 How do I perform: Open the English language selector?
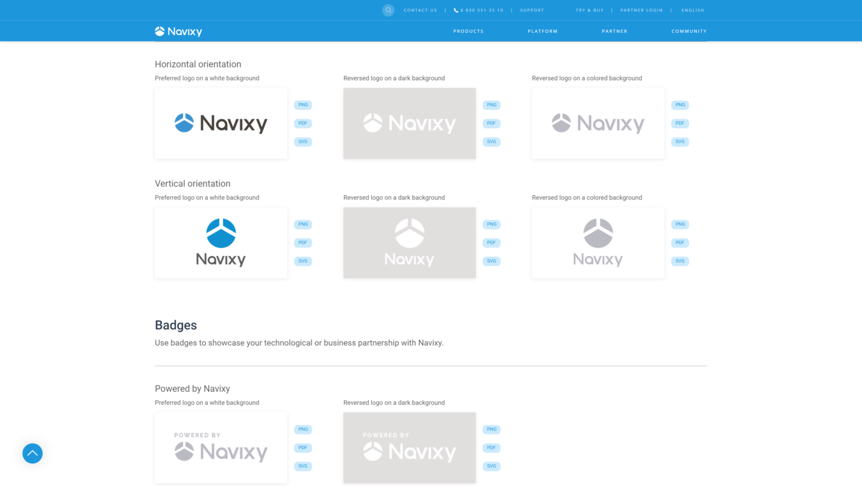click(x=693, y=10)
